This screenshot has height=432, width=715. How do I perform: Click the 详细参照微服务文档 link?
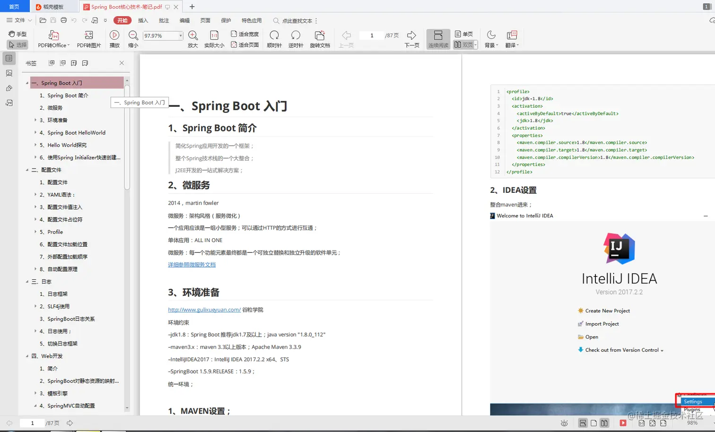point(191,265)
